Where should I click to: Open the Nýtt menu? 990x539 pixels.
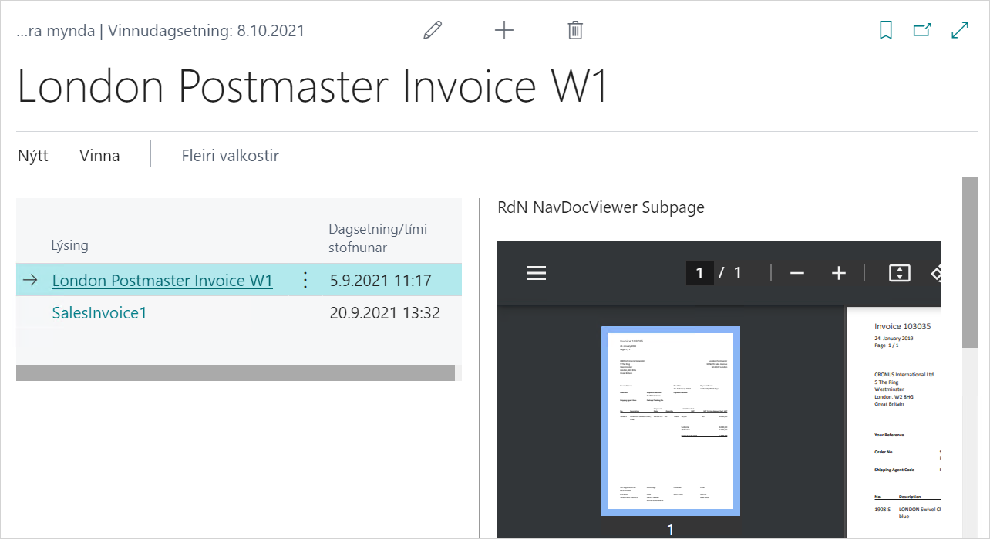(x=33, y=156)
